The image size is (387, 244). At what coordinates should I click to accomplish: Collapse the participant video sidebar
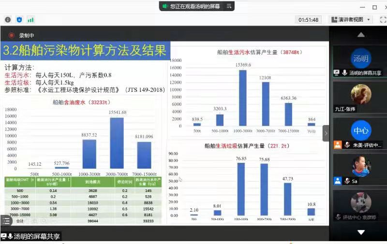pyautogui.click(x=326, y=133)
